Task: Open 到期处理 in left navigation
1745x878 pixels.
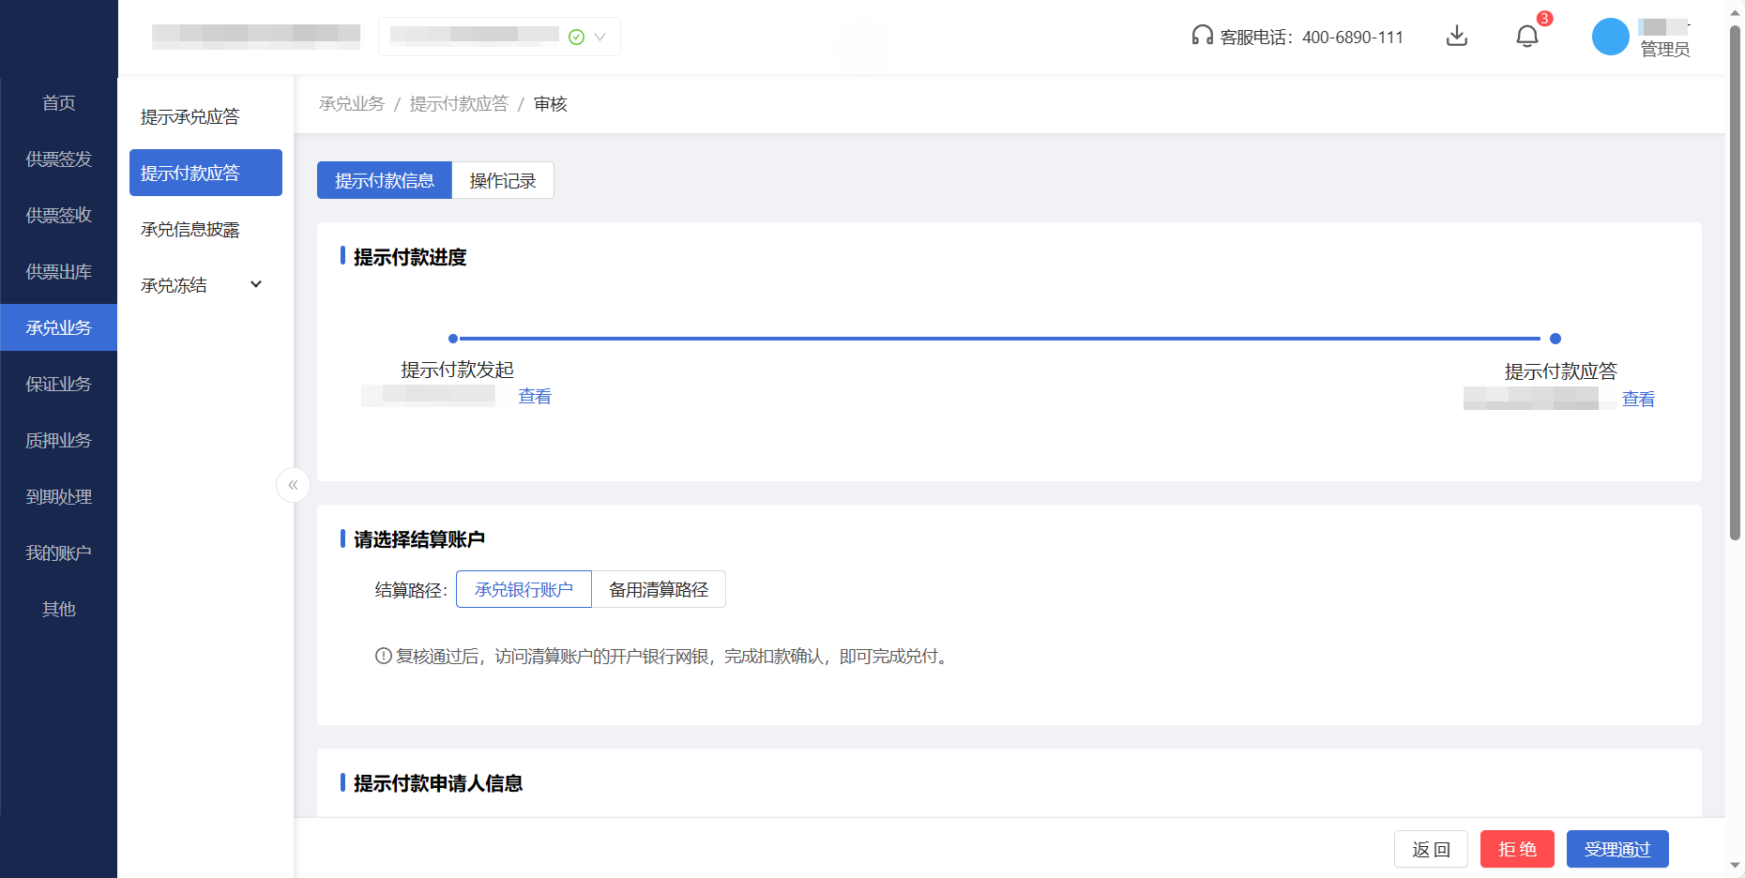Action: (x=58, y=496)
